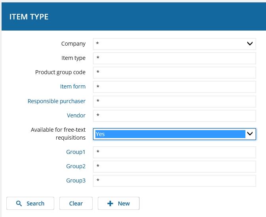Click the Clear button
Viewport: 266px width, 217px height.
76,204
